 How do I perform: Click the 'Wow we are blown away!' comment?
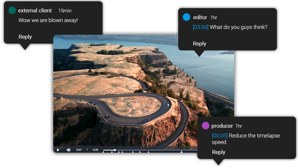pos(48,20)
